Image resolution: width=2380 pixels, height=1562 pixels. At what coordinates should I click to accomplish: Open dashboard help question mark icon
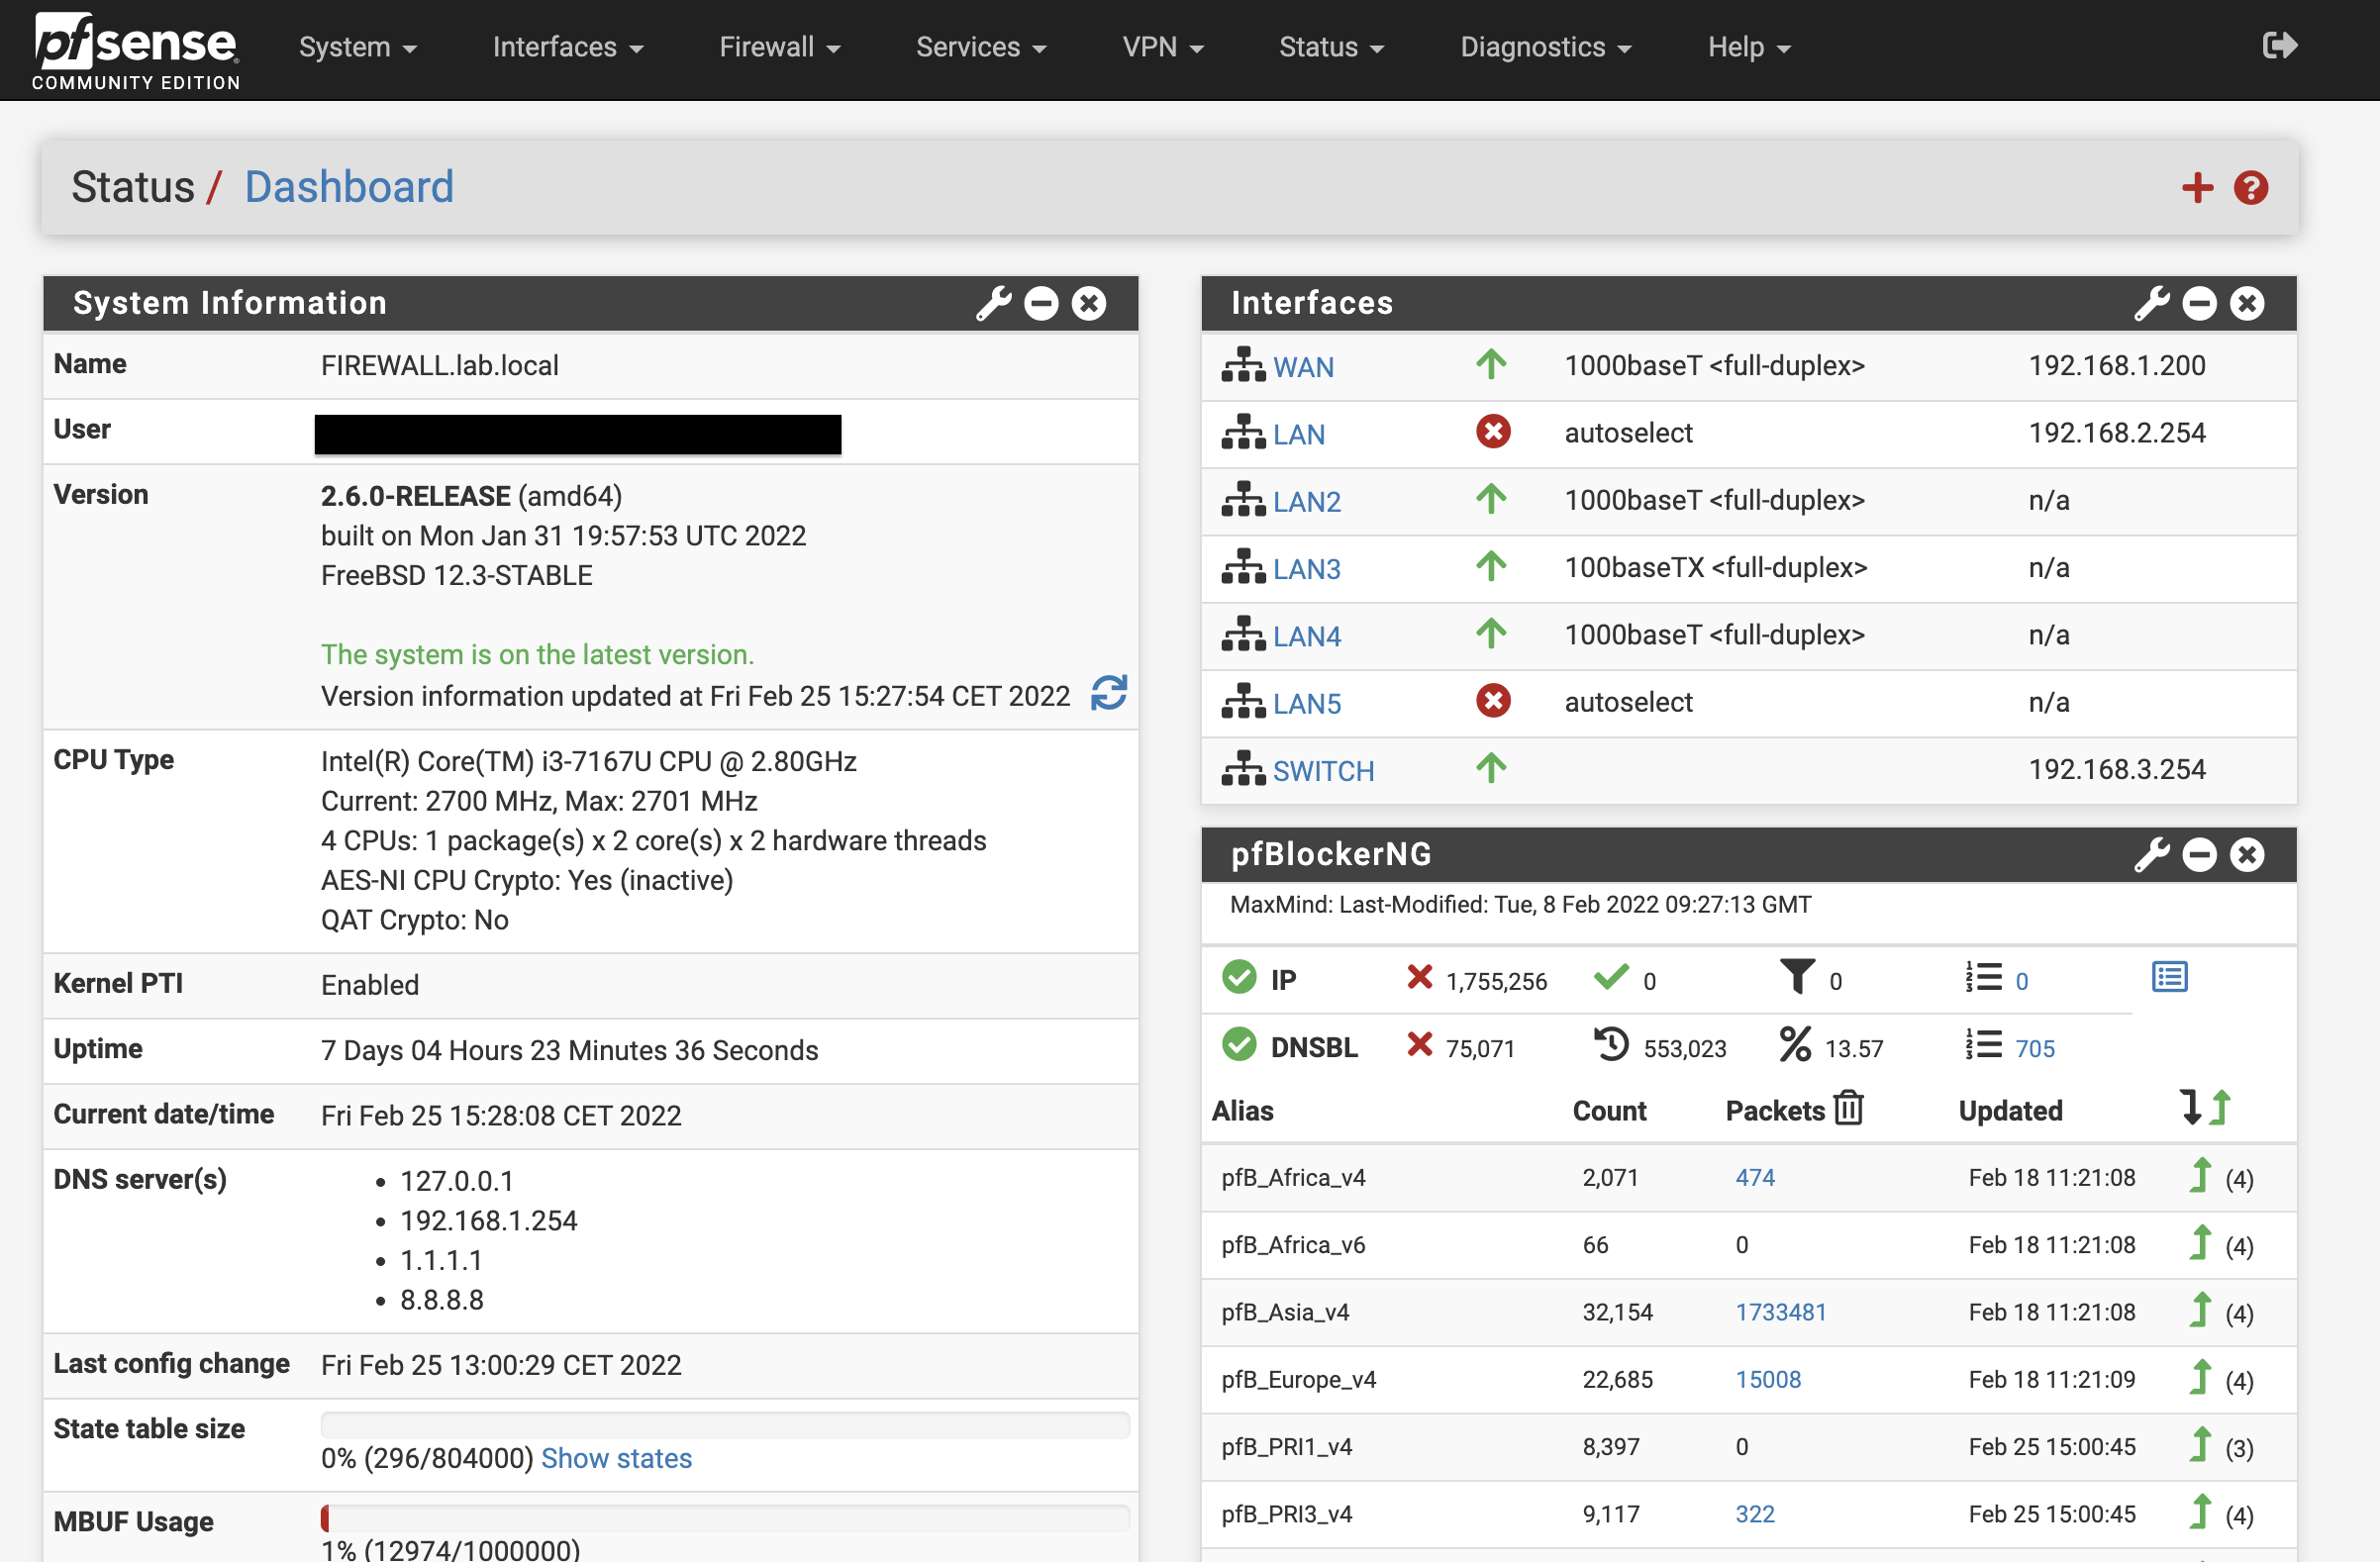(2251, 187)
